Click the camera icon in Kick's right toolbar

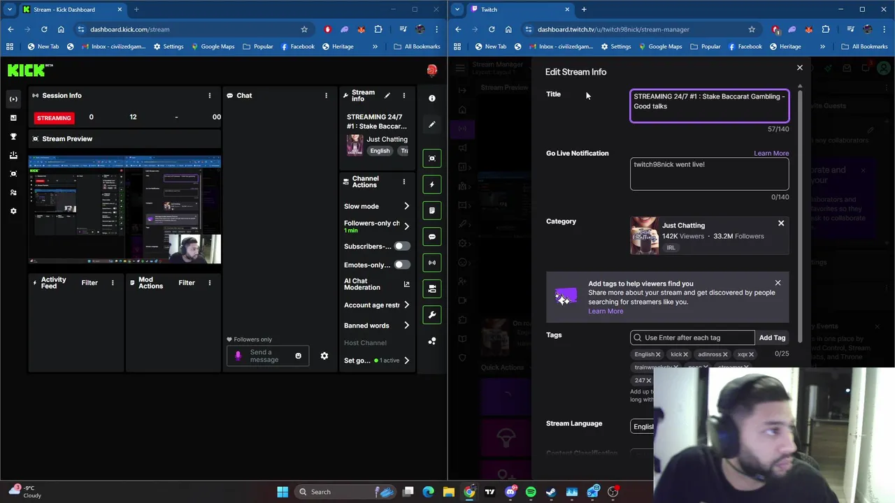pos(432,289)
